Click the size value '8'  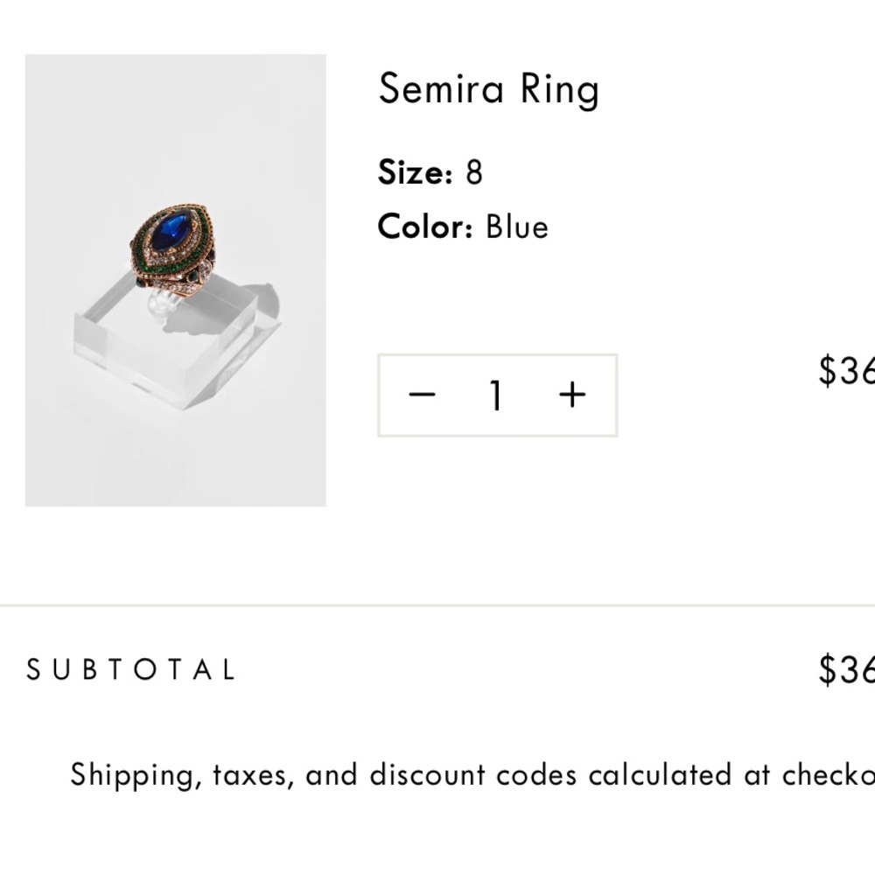click(472, 172)
